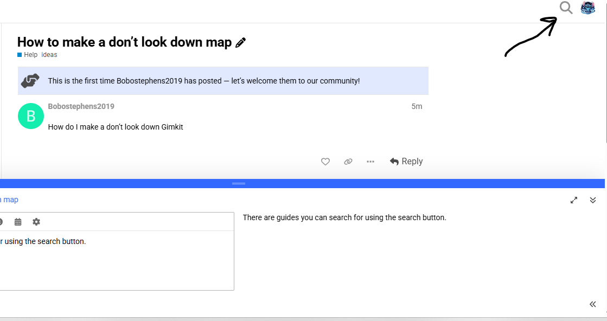
Task: Like the post with the heart icon
Action: (325, 162)
